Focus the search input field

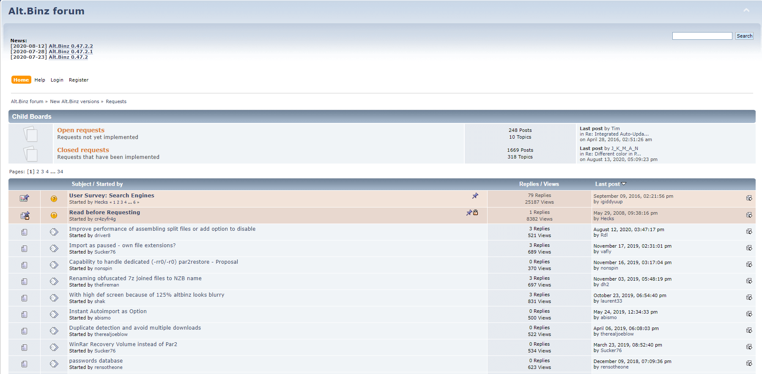(702, 36)
